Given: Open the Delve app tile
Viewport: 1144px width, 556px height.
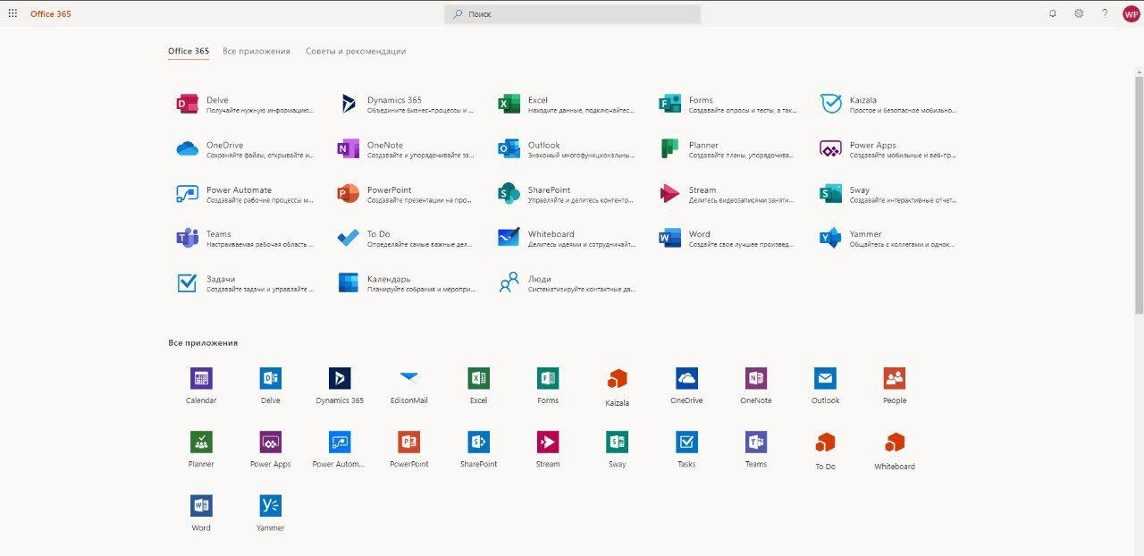Looking at the screenshot, I should coord(246,105).
